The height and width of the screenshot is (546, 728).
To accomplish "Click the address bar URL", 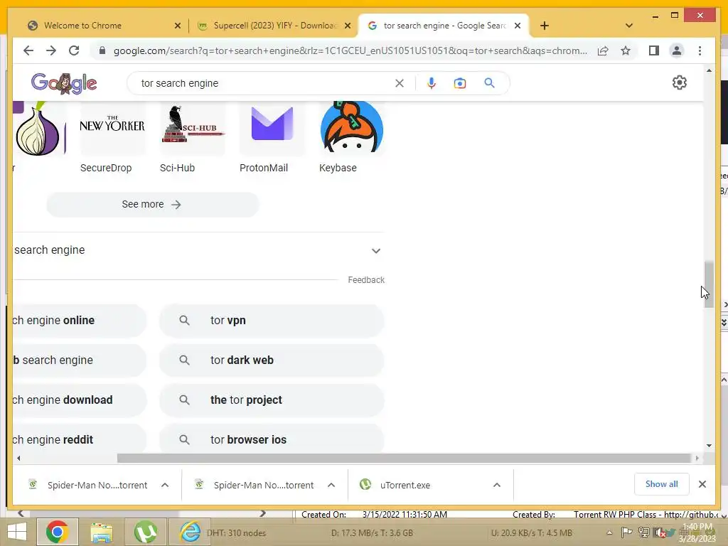I will [x=350, y=50].
